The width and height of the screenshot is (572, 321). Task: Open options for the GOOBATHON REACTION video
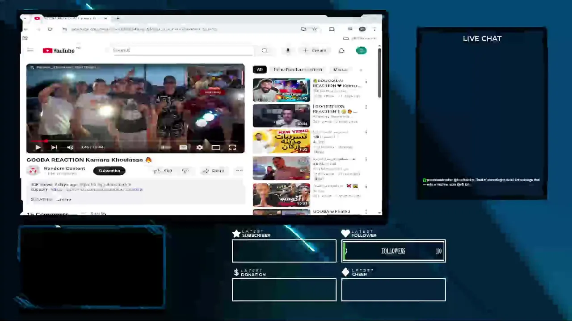point(366,107)
